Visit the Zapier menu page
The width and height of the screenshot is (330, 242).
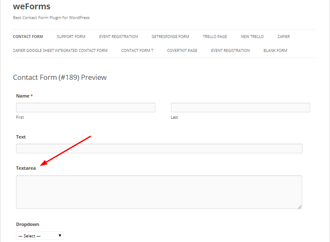[284, 37]
